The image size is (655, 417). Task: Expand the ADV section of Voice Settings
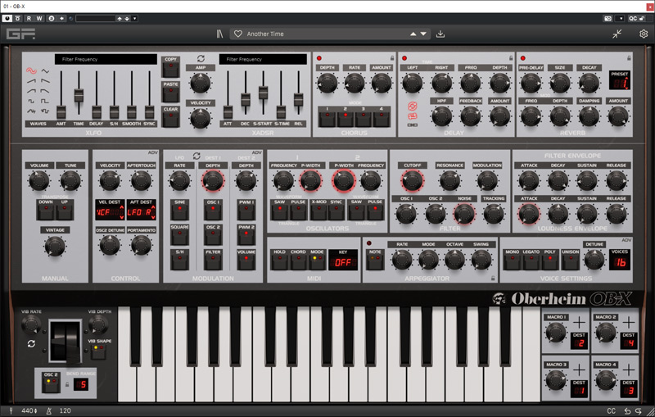(x=627, y=239)
